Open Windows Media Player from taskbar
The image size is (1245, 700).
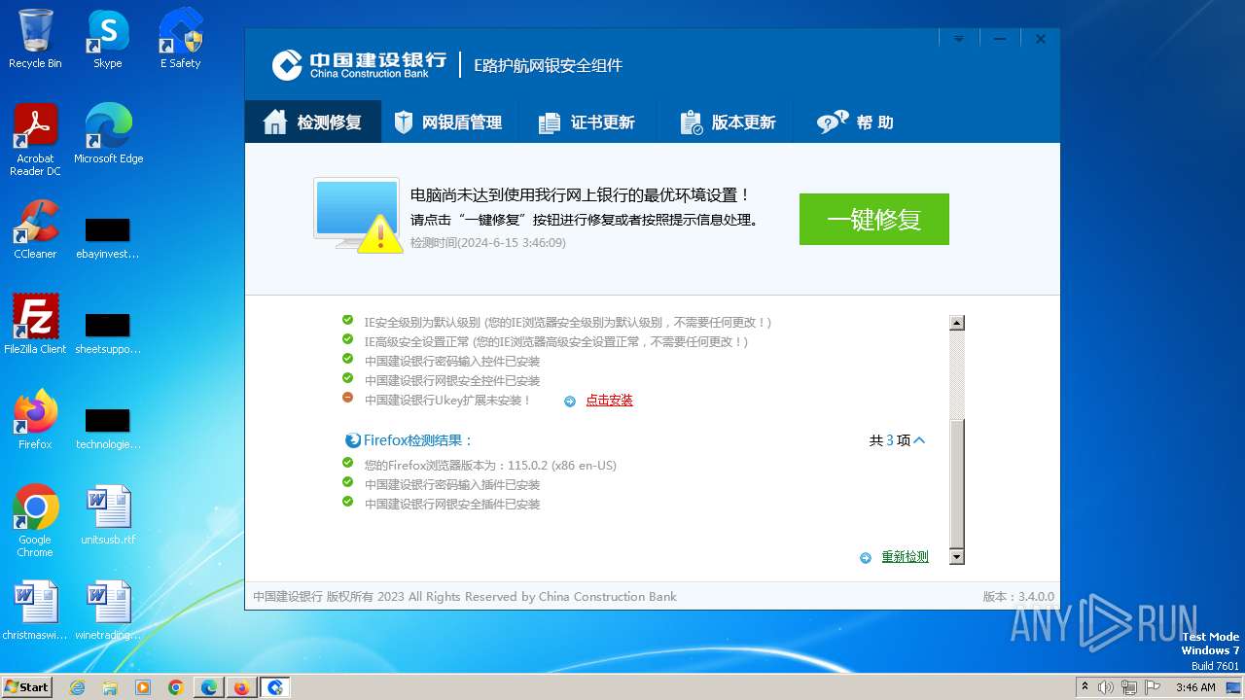coord(143,687)
